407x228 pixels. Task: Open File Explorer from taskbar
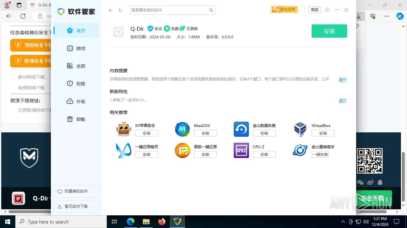tap(146, 222)
